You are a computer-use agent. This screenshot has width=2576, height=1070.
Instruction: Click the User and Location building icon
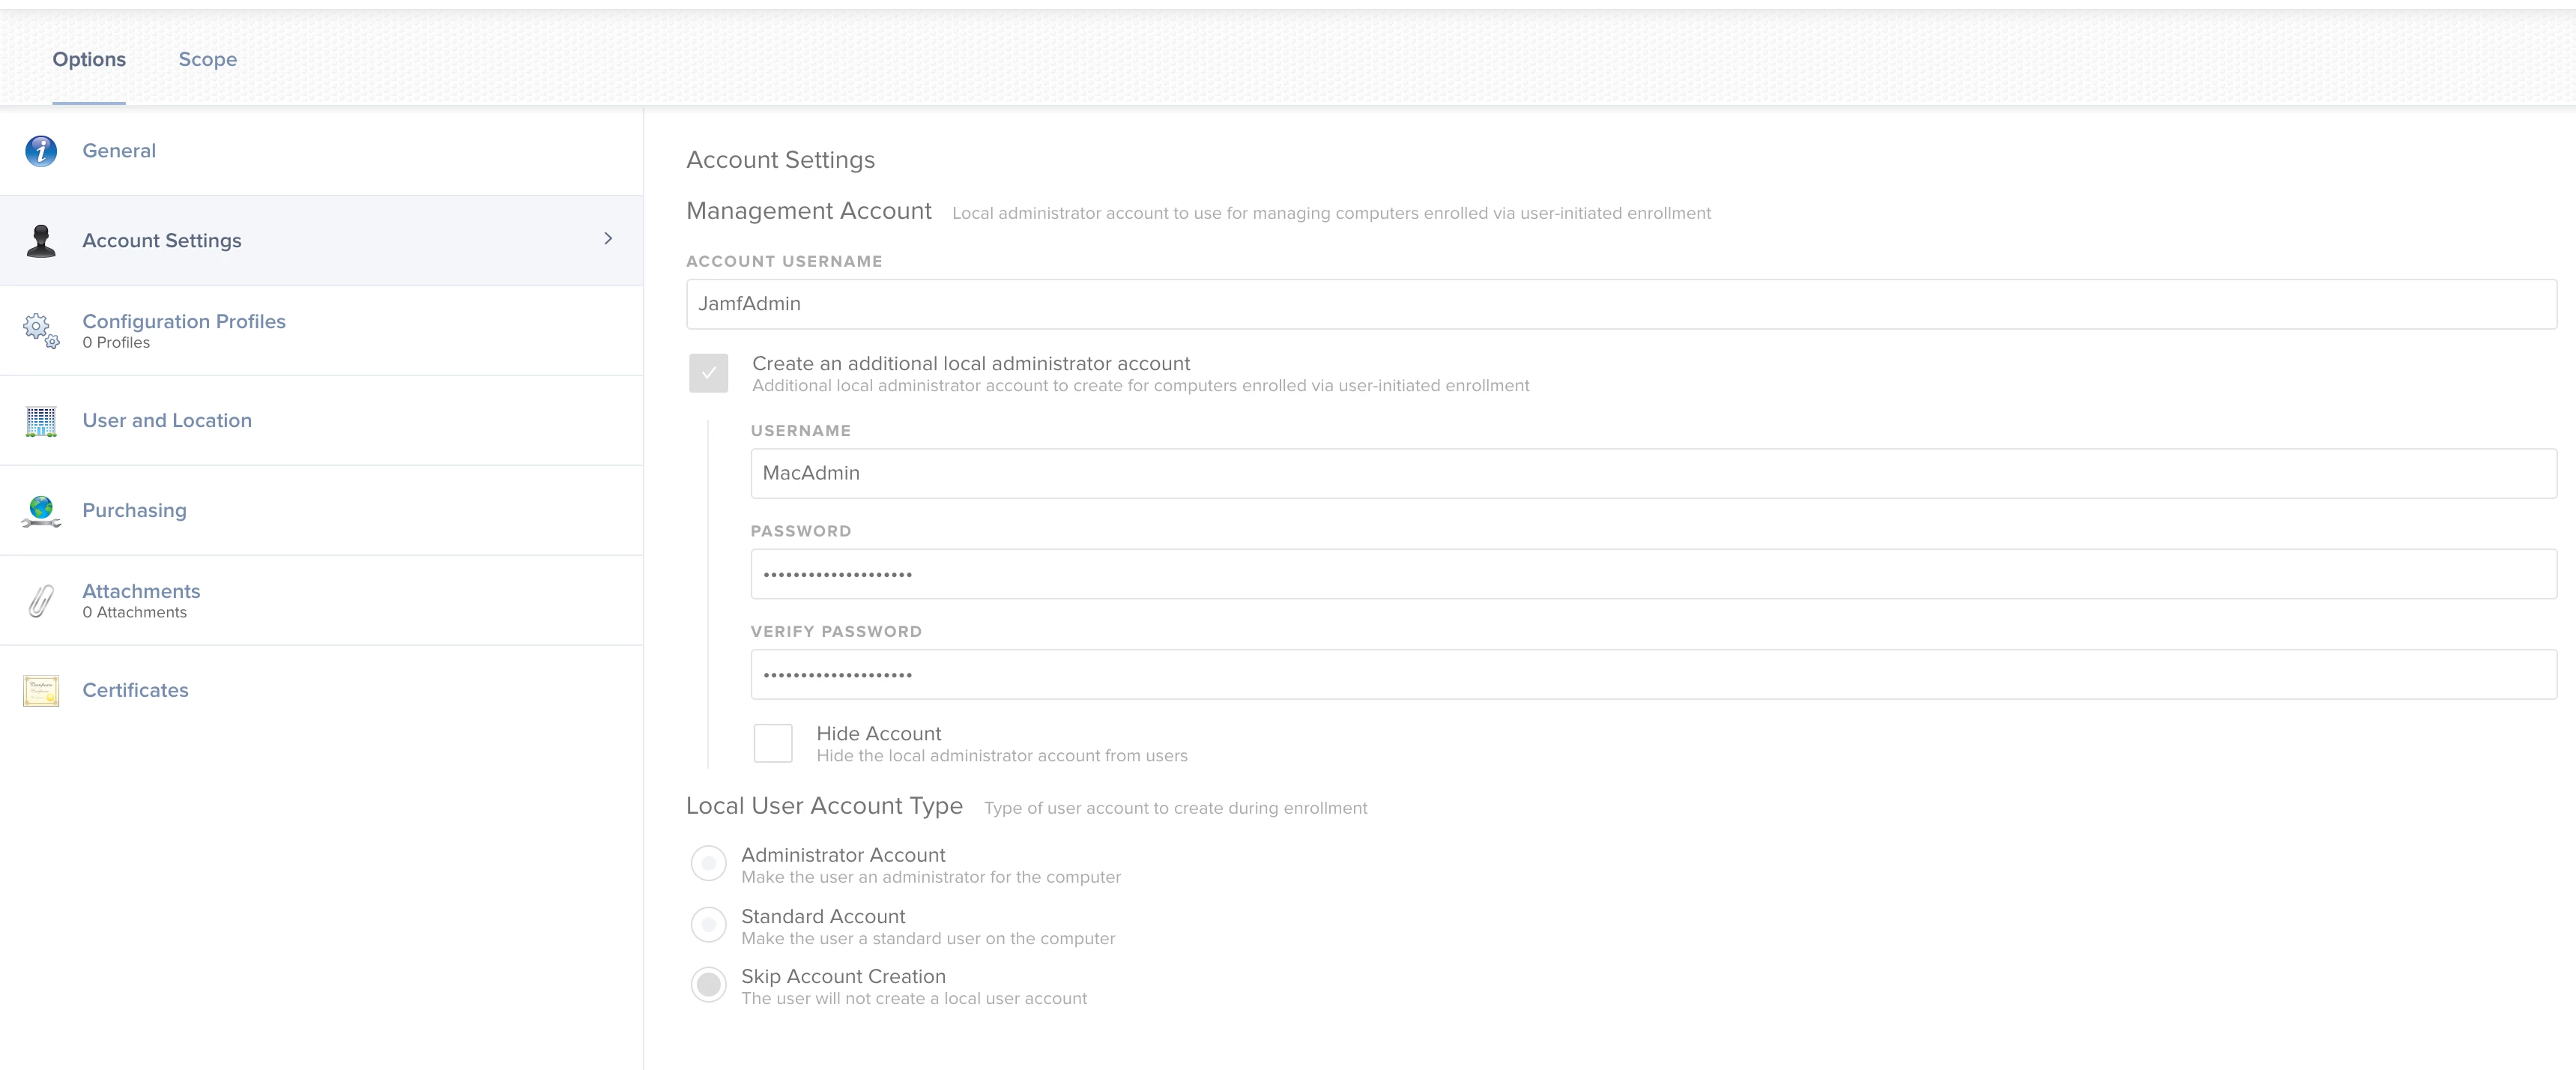click(x=41, y=421)
